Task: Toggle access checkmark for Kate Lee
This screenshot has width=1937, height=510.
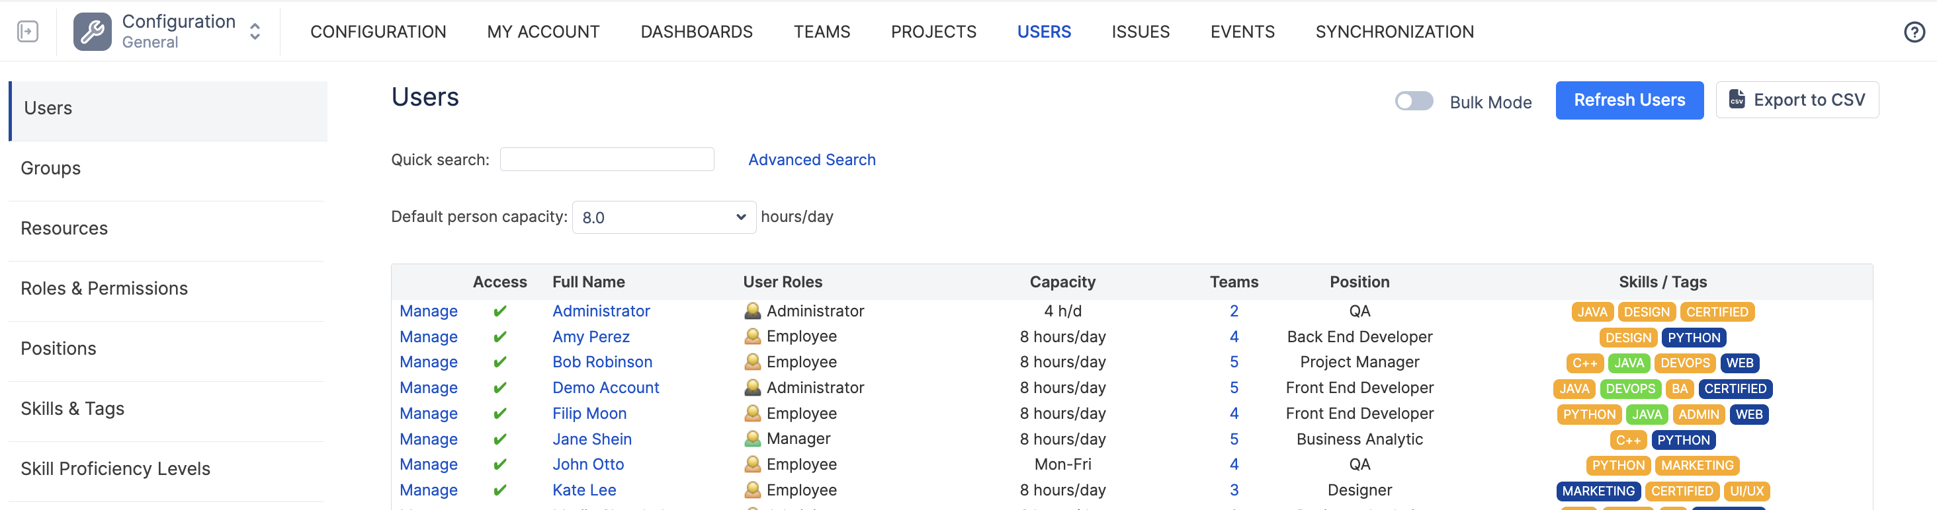Action: (x=499, y=490)
